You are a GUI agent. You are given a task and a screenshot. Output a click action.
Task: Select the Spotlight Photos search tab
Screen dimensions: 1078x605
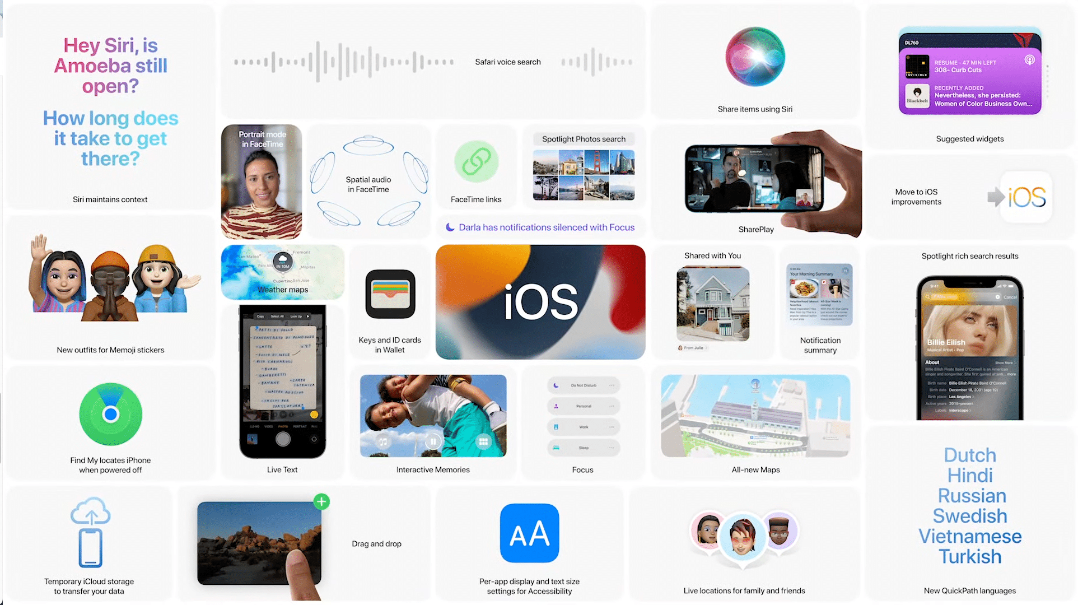(x=583, y=138)
